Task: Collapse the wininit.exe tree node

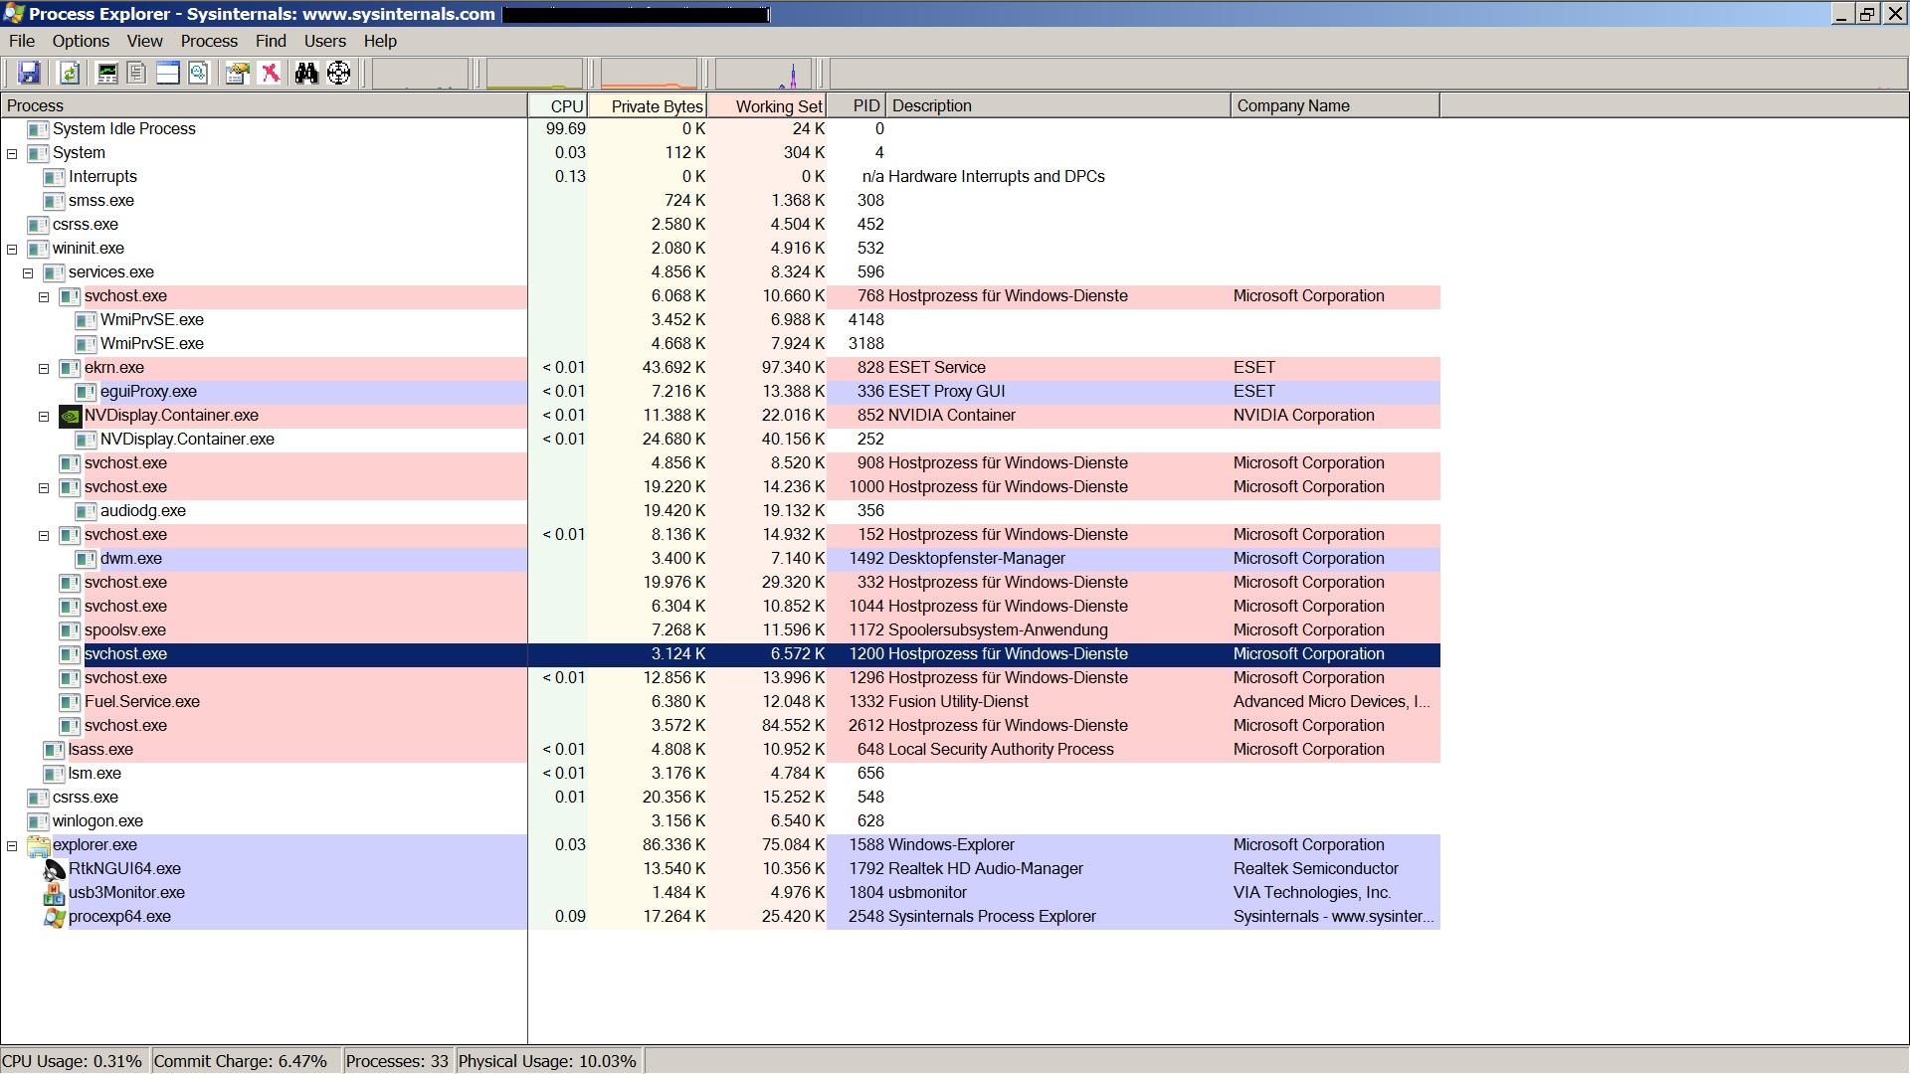Action: pyautogui.click(x=12, y=250)
